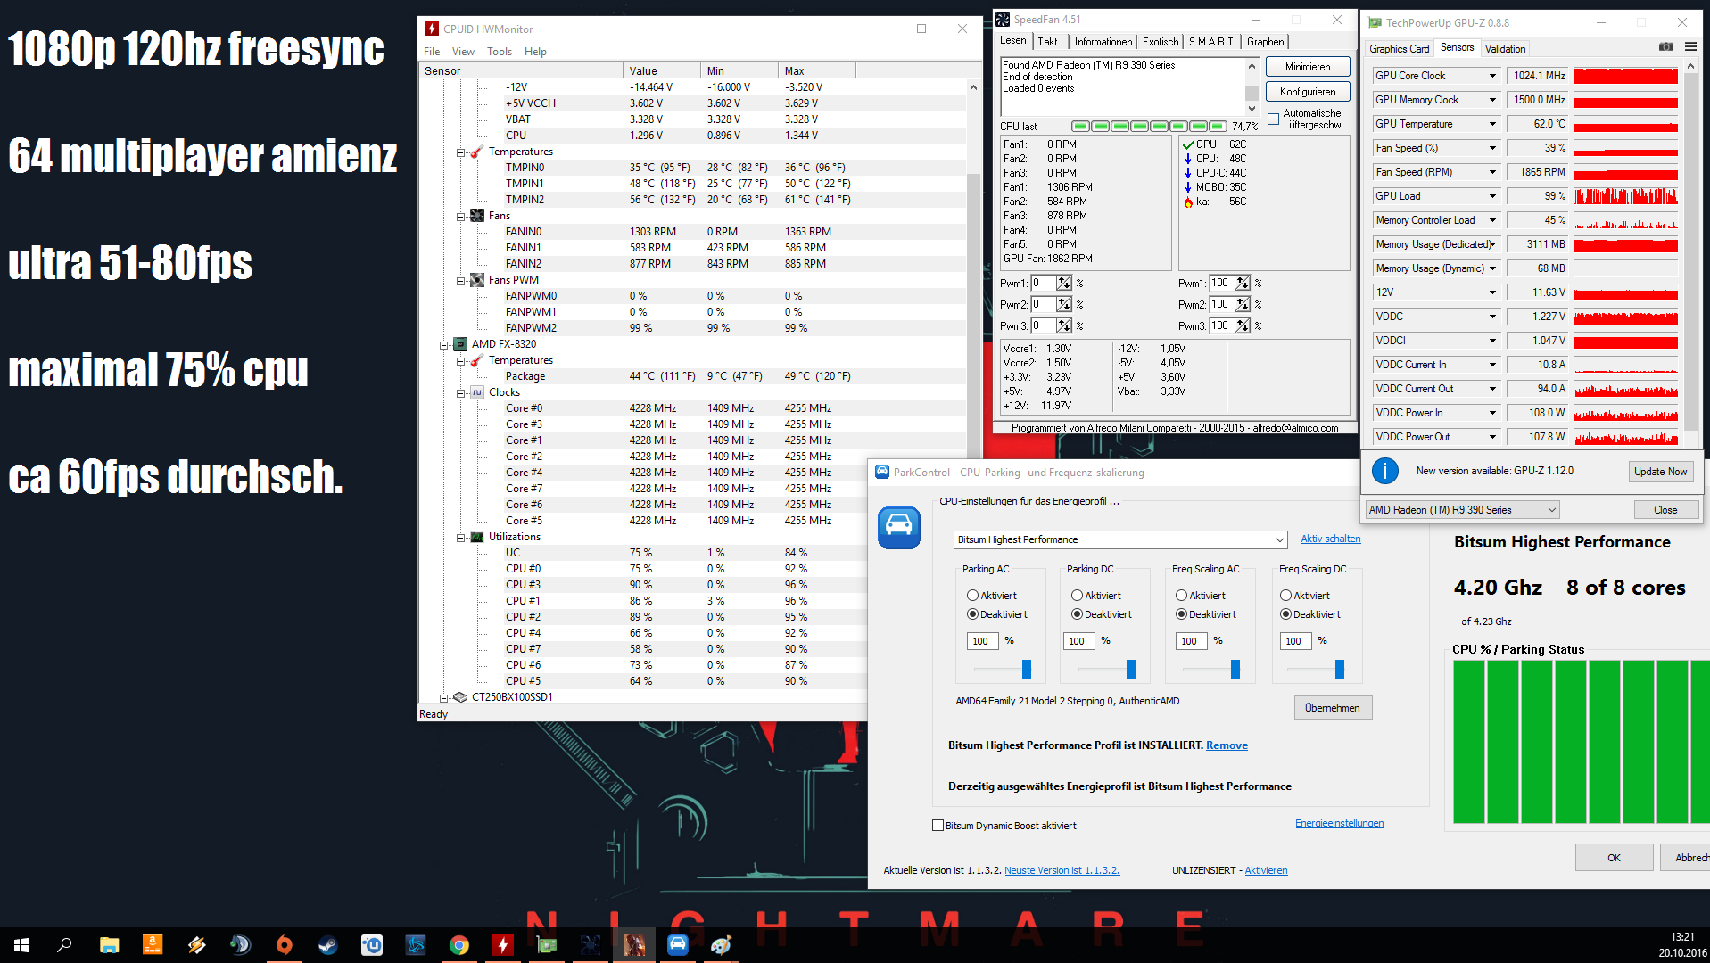Open the Fan Speed (RPM) sensor dropdown
Screen dimensions: 1710x963
pyautogui.click(x=1492, y=172)
